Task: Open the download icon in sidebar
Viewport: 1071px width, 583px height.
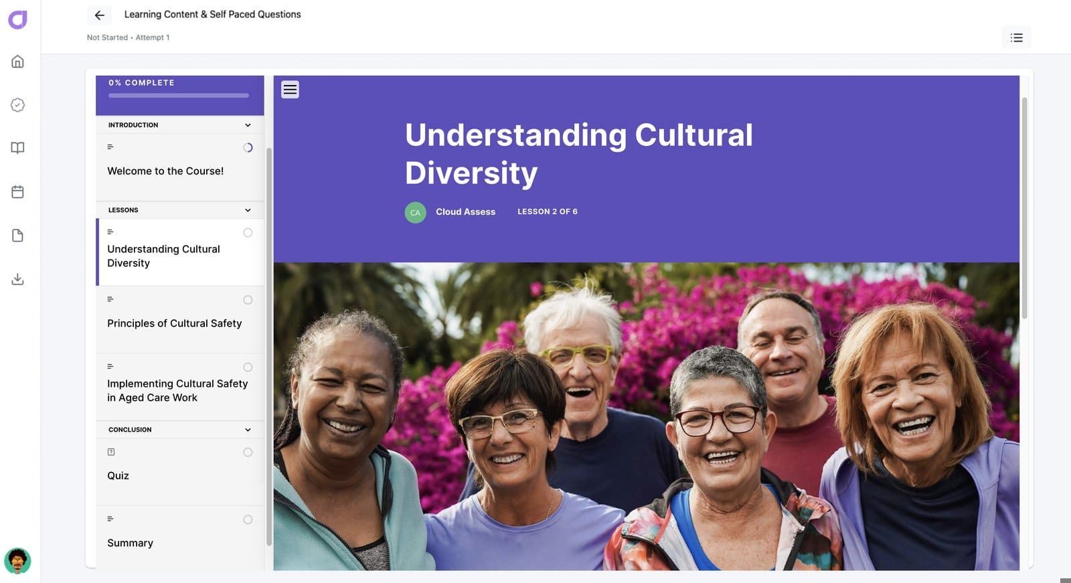Action: [x=17, y=279]
